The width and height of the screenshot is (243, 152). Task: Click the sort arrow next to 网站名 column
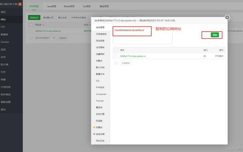coord(43,25)
